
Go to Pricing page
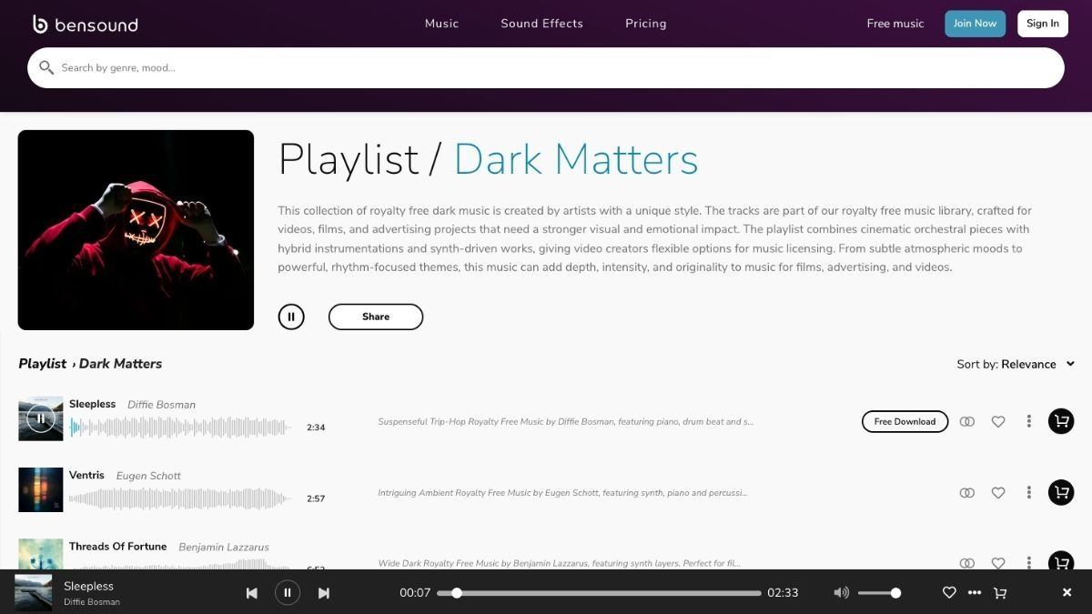[646, 24]
